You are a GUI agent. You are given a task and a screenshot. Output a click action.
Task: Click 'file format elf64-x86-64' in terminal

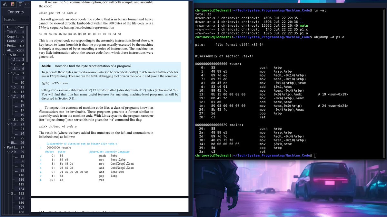(239, 45)
